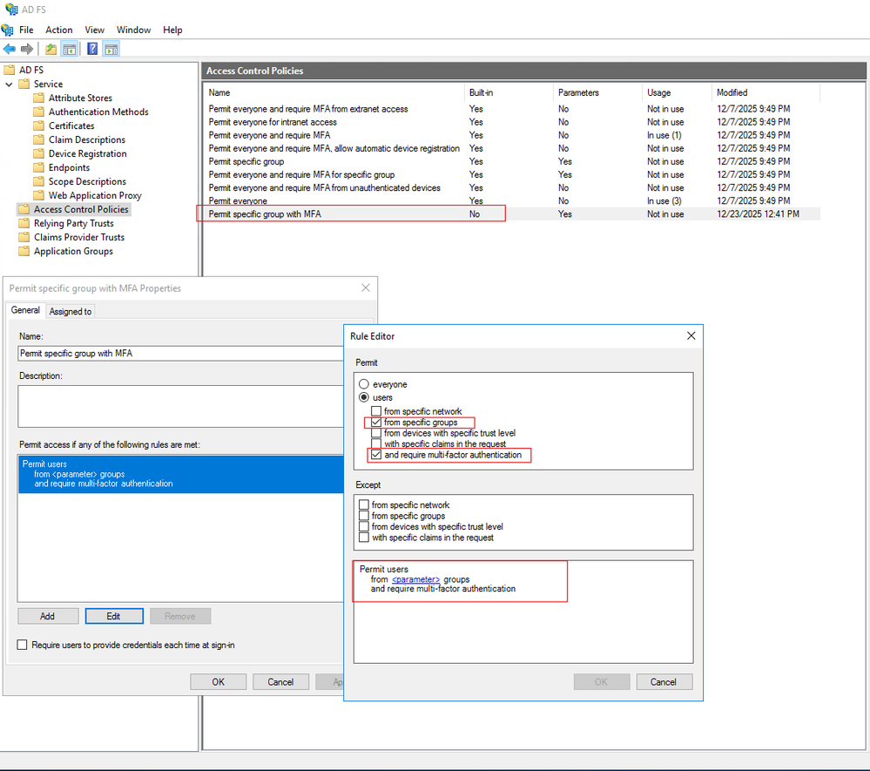870x771 pixels.
Task: Select 'Permit everyone and require MFA for specific group'
Action: [301, 175]
